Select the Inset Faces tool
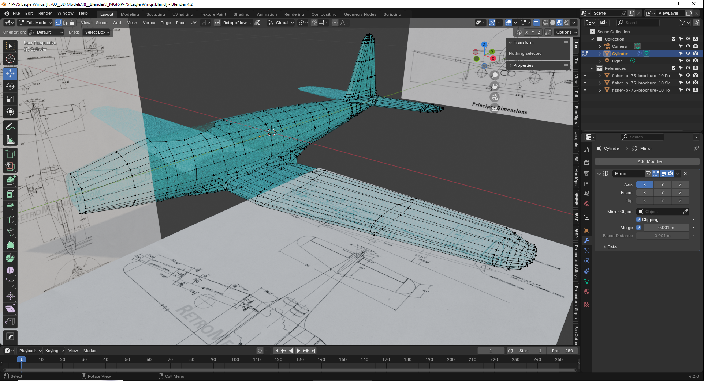 click(10, 194)
